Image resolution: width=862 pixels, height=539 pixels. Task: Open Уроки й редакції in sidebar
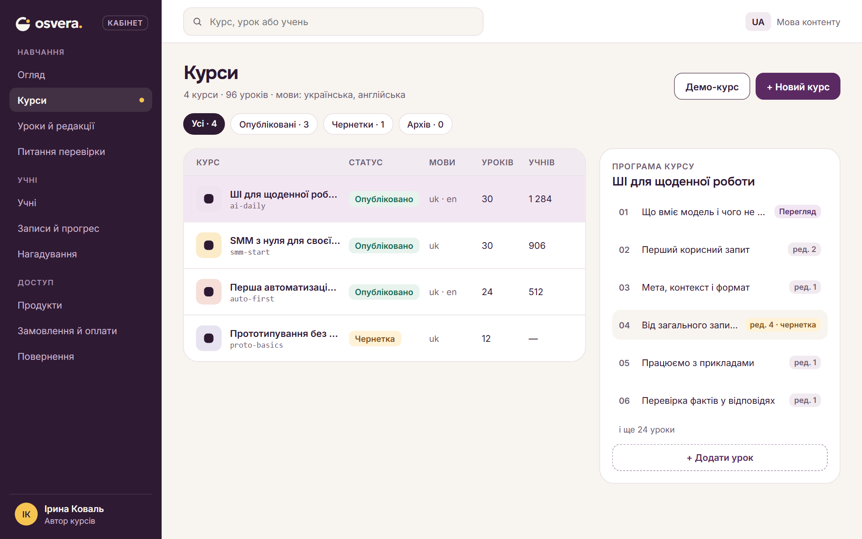(81, 126)
